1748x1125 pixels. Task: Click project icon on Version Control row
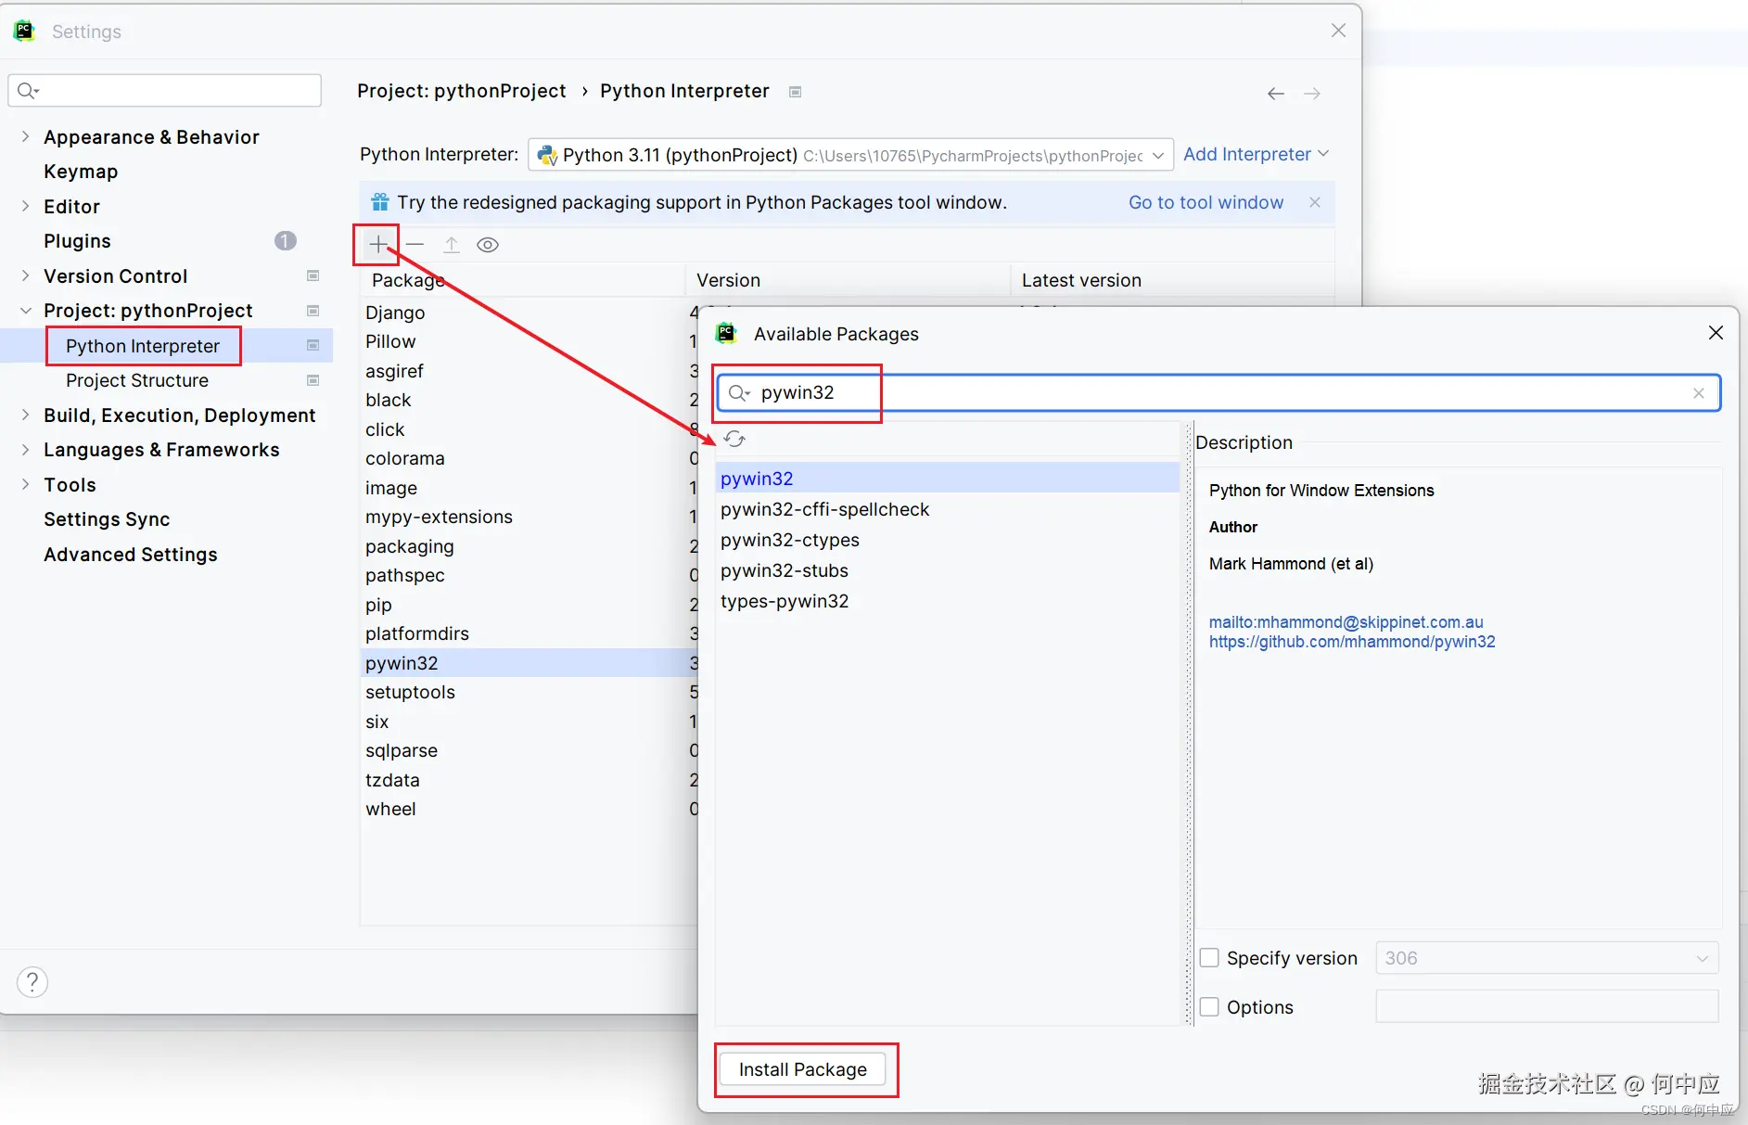point(313,275)
